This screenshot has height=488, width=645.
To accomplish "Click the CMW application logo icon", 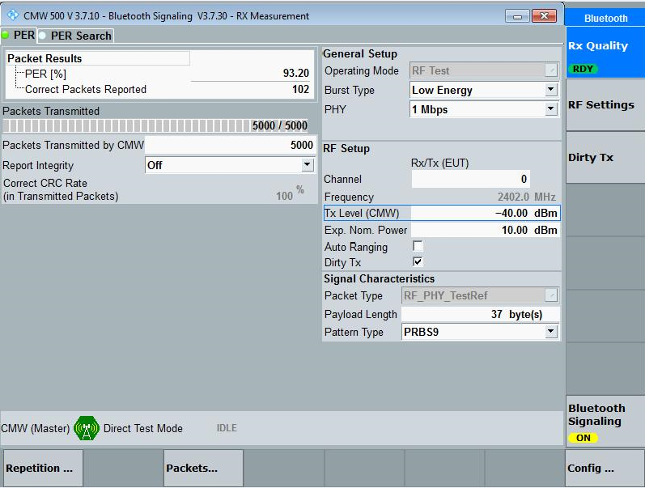I will [x=13, y=15].
